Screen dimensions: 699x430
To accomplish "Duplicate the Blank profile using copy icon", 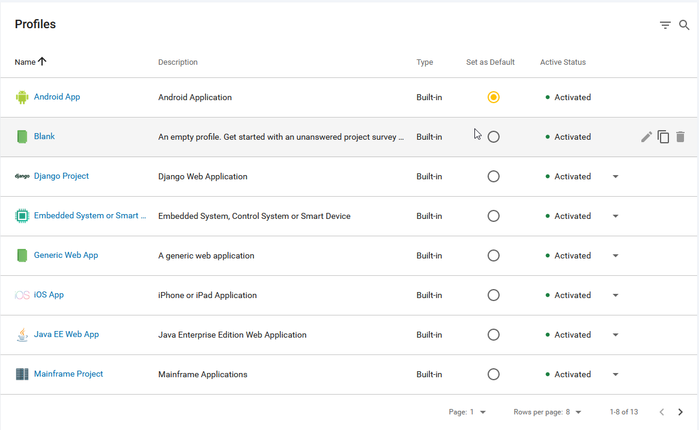I will 663,137.
